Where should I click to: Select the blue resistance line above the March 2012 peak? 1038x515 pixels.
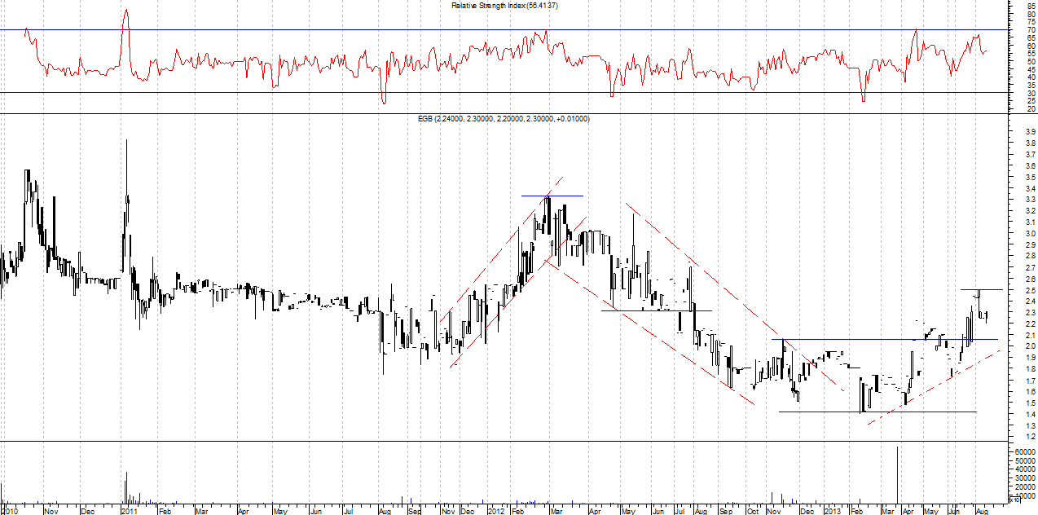pyautogui.click(x=552, y=196)
